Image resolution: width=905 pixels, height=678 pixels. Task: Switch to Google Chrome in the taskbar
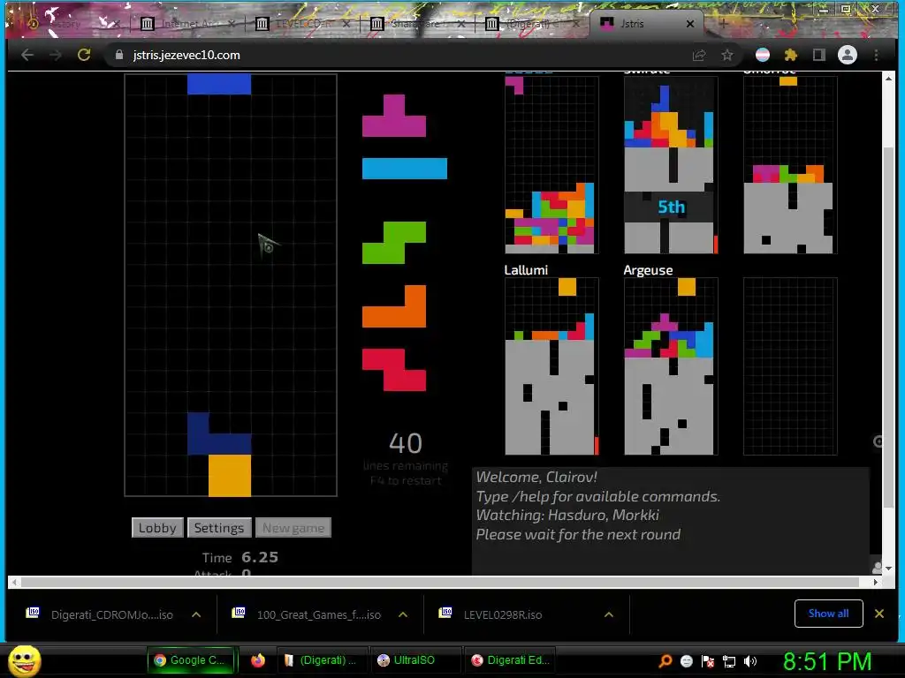tap(193, 660)
